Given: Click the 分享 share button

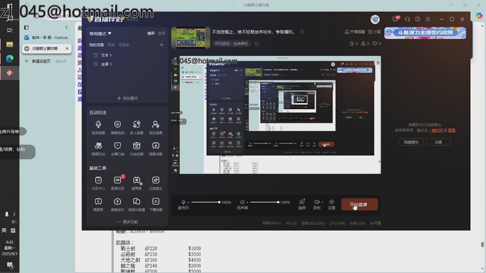Looking at the screenshot, I should [x=374, y=32].
